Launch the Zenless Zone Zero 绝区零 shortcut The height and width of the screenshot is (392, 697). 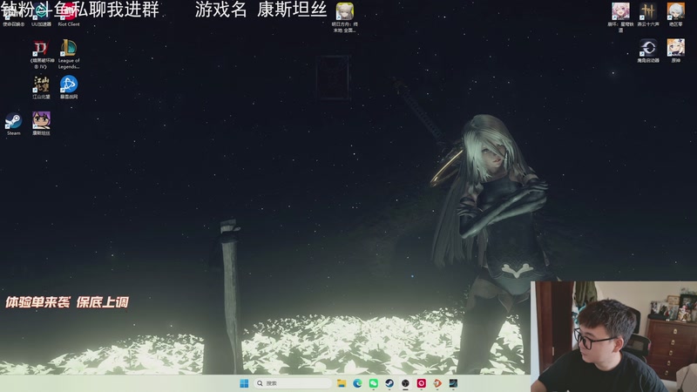click(x=676, y=15)
